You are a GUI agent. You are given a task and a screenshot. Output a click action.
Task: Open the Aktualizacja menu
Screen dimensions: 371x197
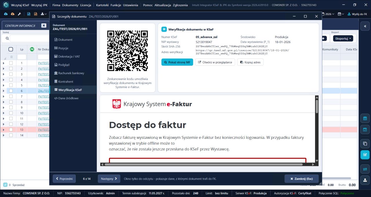pos(163,5)
